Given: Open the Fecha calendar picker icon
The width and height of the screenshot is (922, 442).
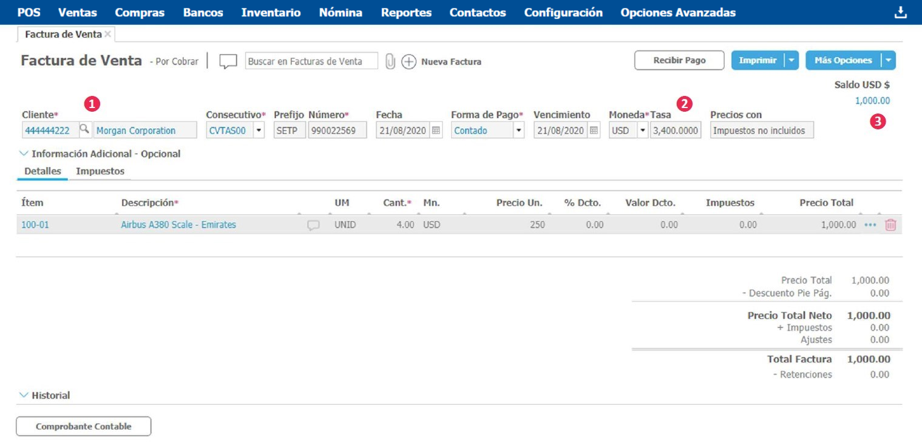Looking at the screenshot, I should click(x=436, y=131).
